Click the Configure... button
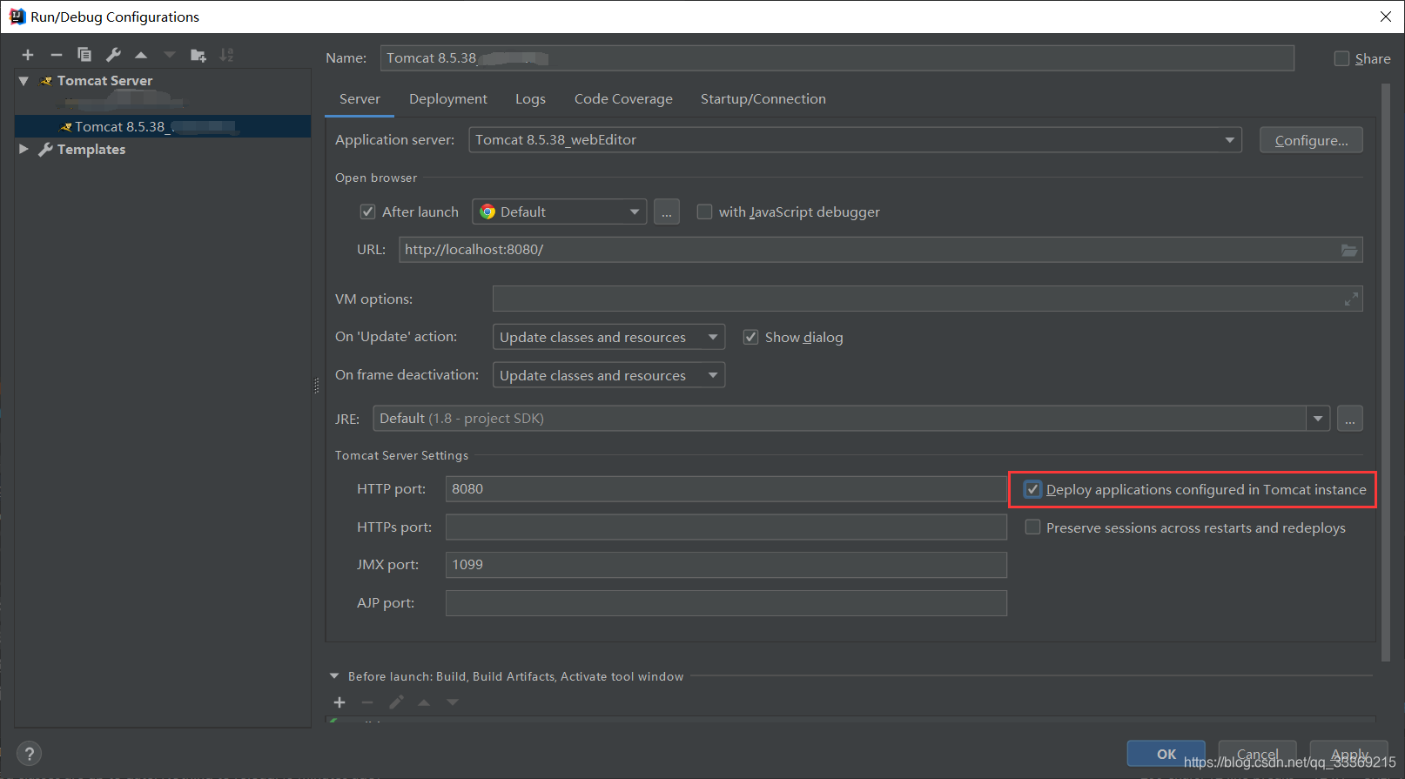Screen dimensions: 1405x779 point(1311,140)
